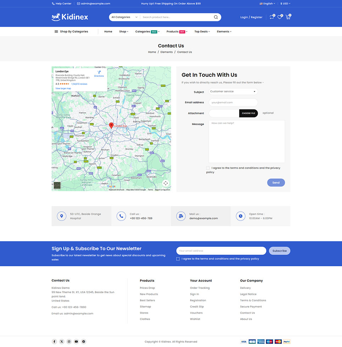Screen dimensions: 342x347
Task: Click the red London Eye map pin
Action: tap(111, 125)
